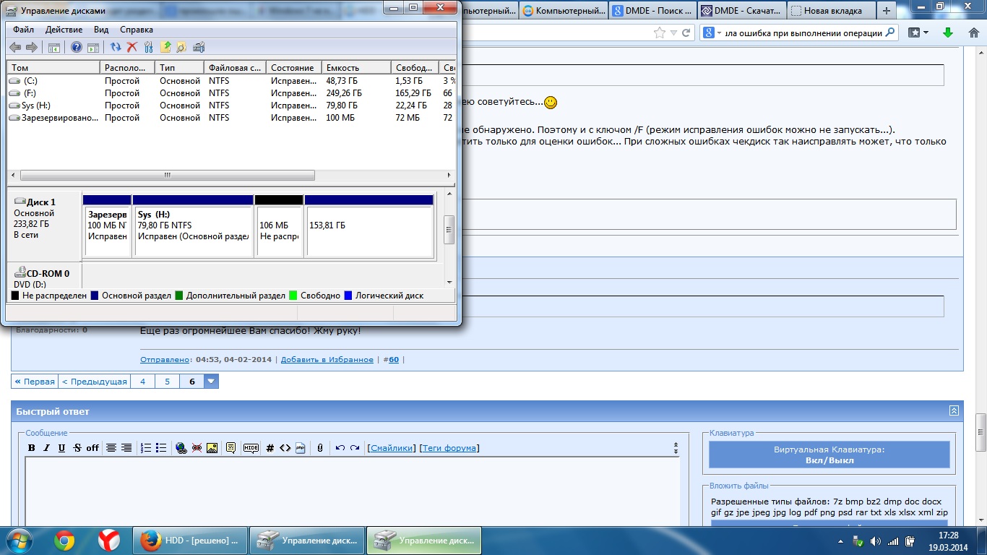Insert image using the picture icon
The image size is (987, 555).
(x=212, y=448)
